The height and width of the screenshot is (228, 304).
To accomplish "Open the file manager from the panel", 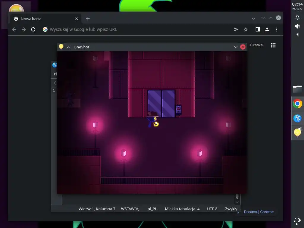I will point(297,89).
